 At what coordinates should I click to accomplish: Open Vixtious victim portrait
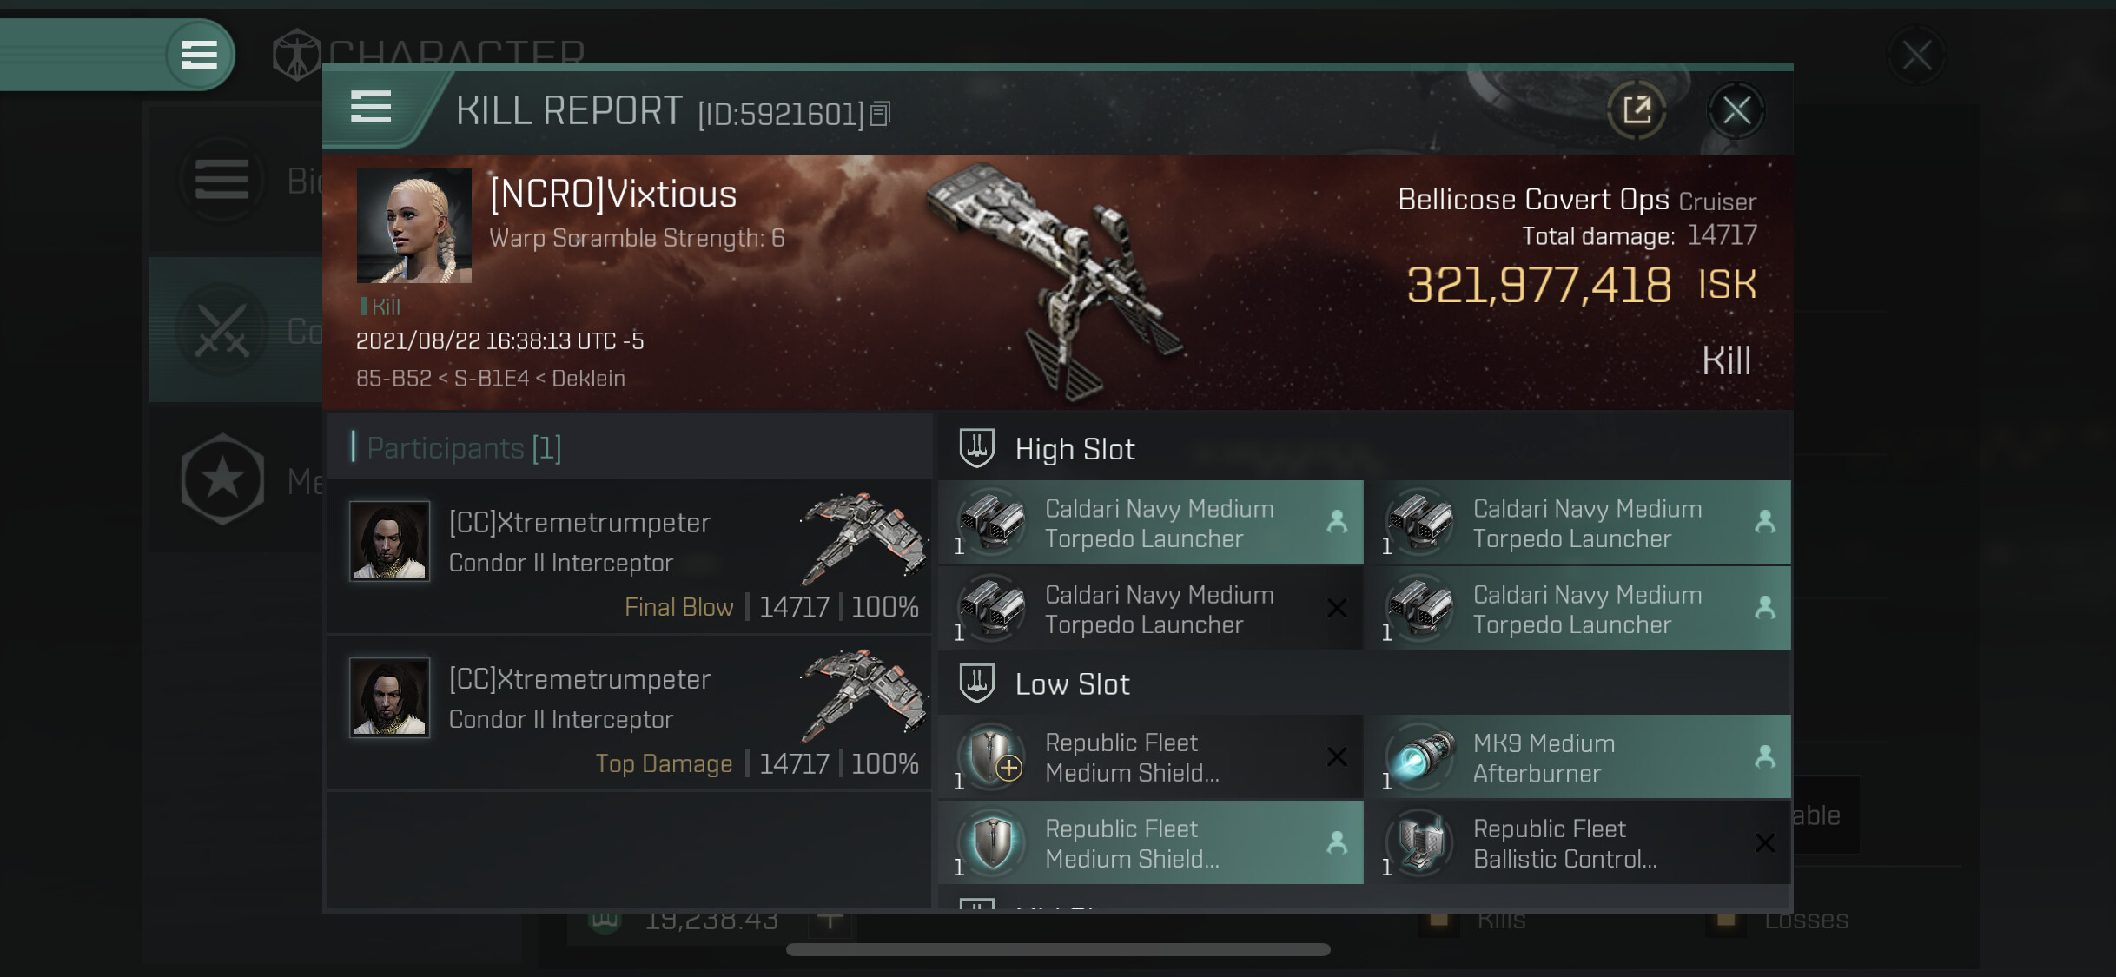(x=414, y=226)
